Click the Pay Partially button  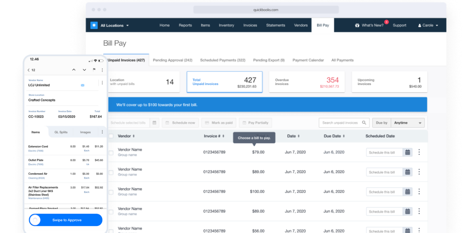coord(255,123)
